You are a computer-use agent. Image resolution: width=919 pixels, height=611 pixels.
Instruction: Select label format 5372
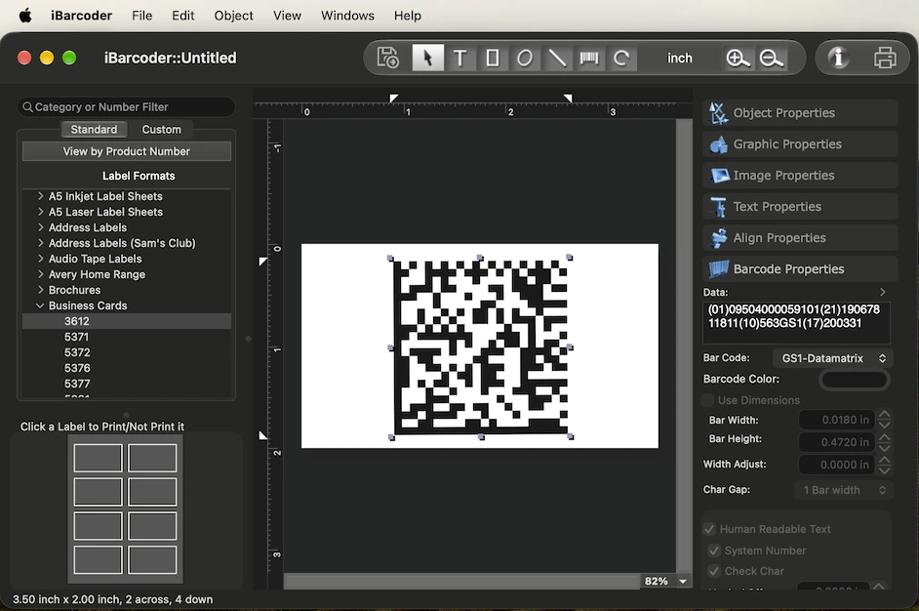(x=77, y=352)
